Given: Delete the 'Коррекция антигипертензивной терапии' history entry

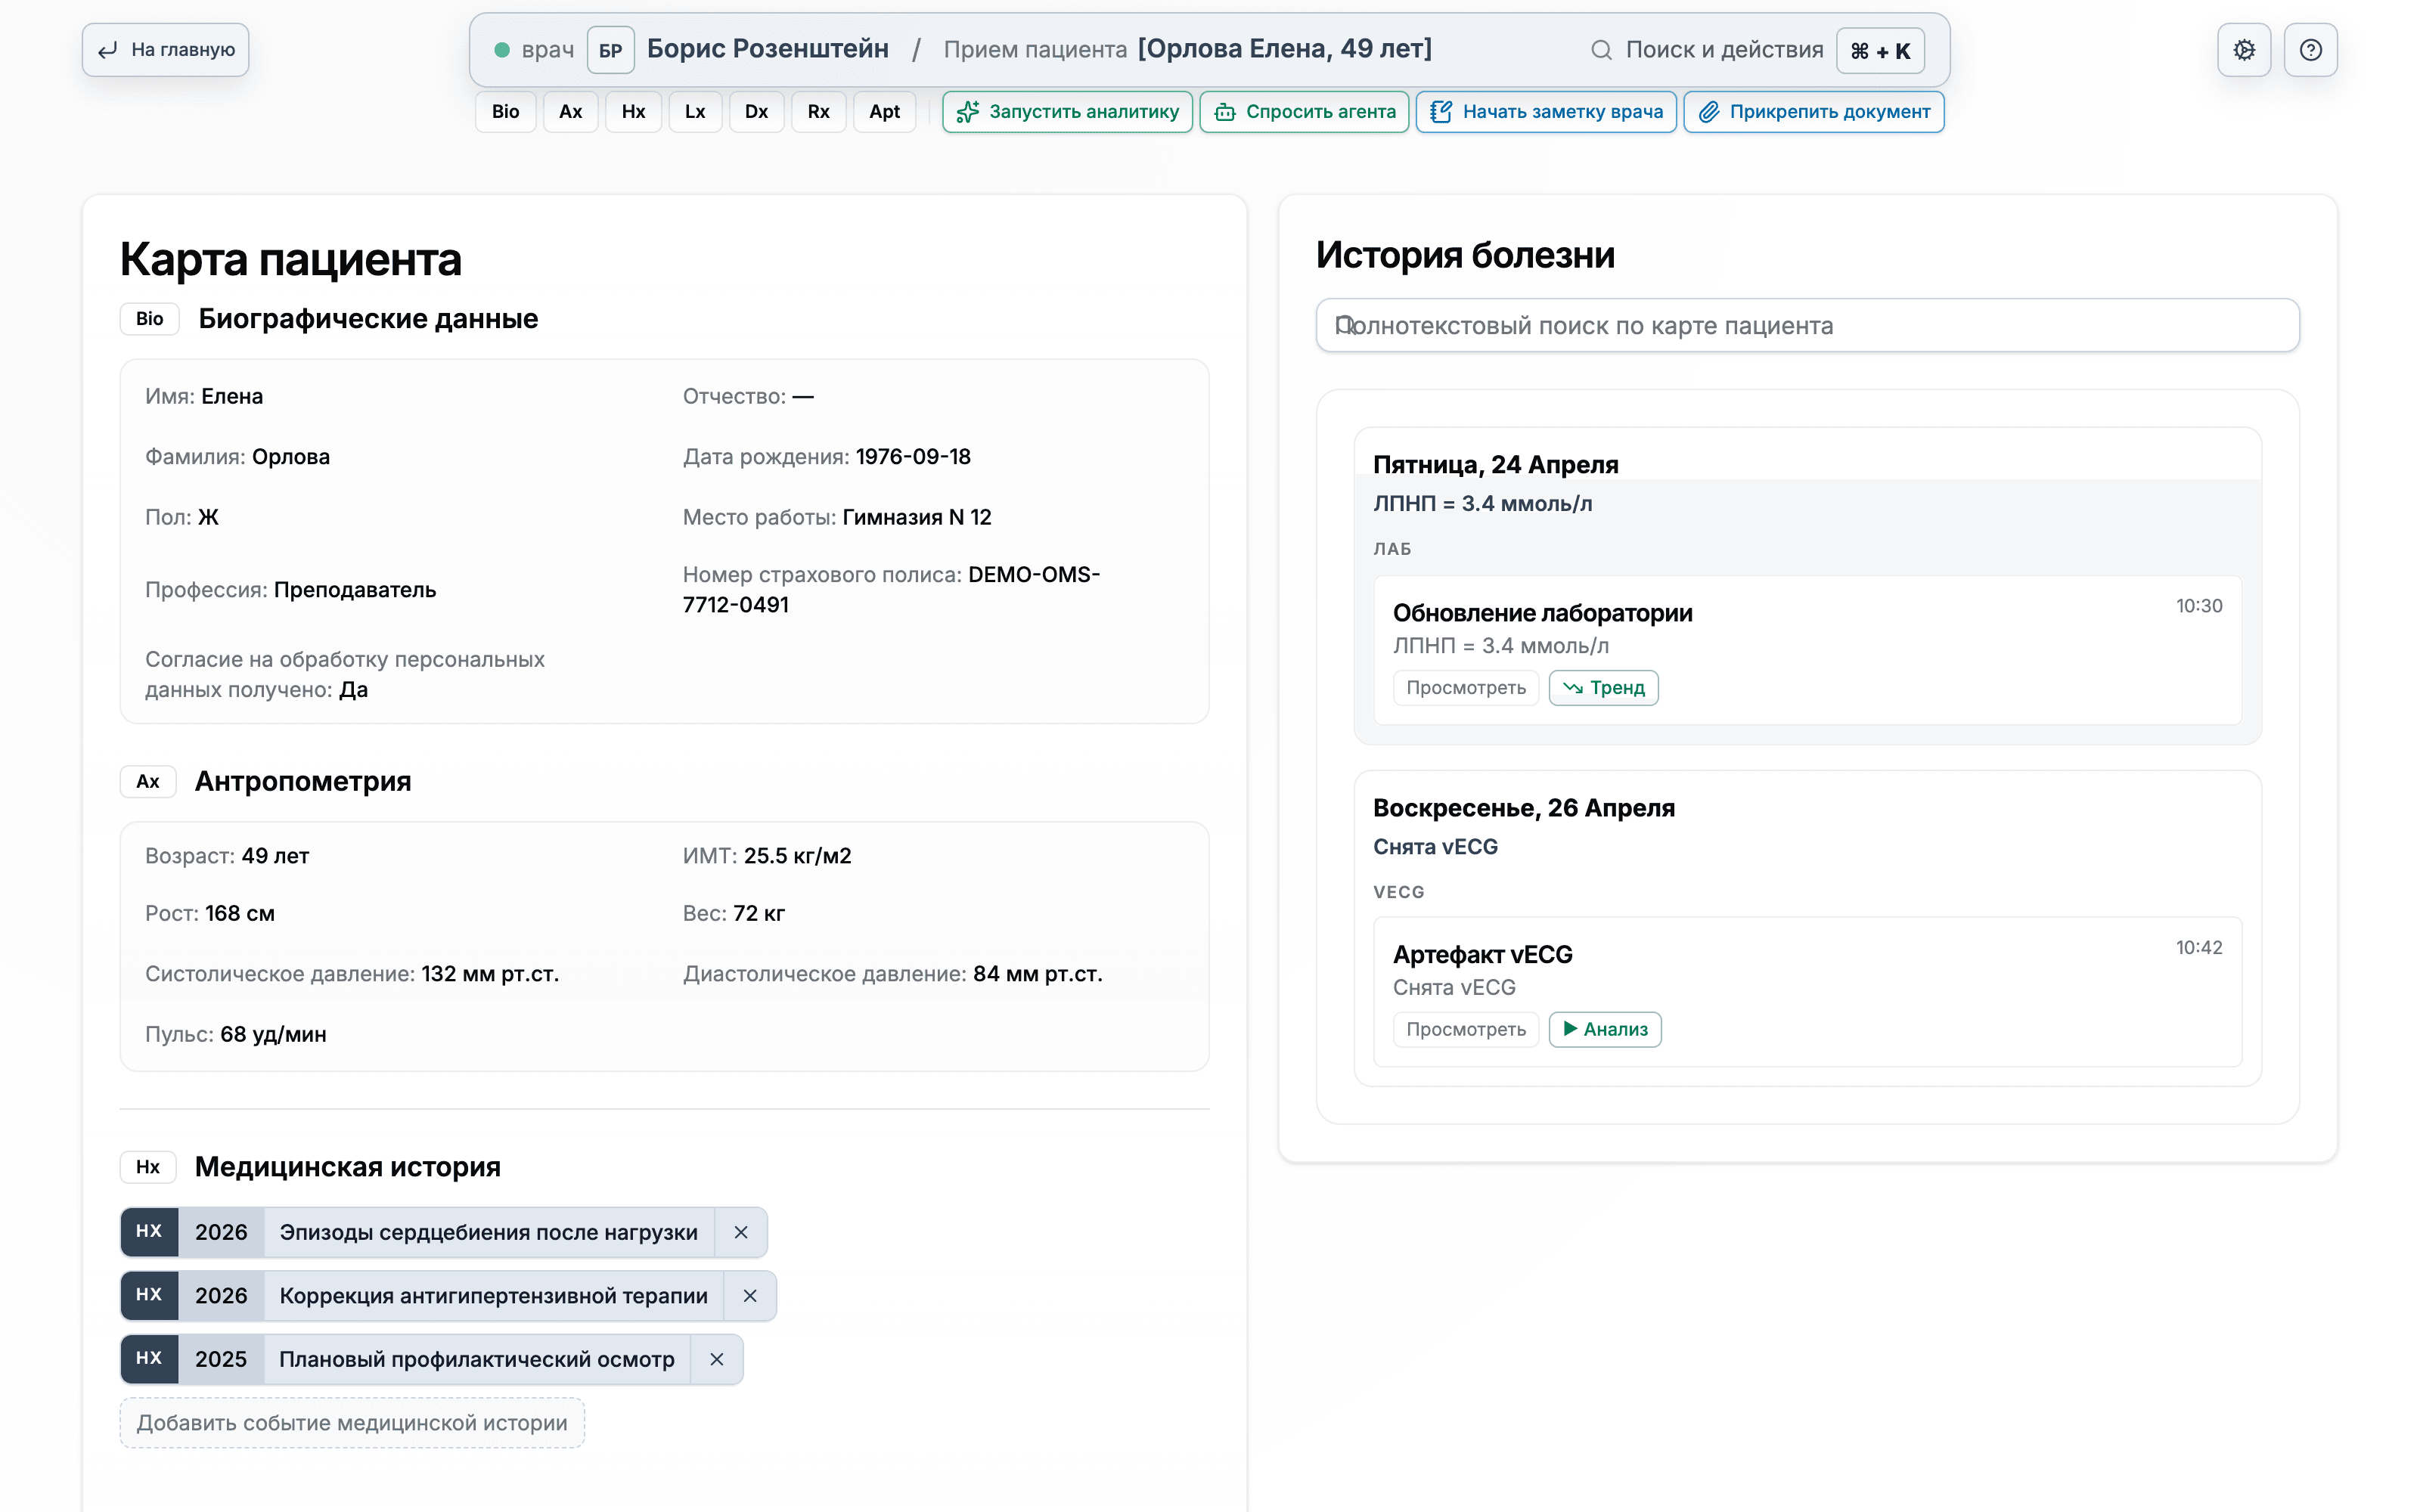Looking at the screenshot, I should coord(750,1296).
